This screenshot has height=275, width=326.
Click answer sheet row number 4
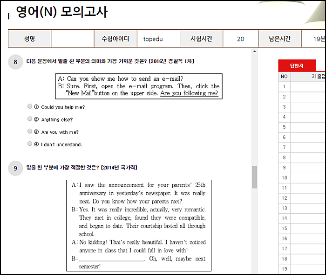click(x=284, y=117)
